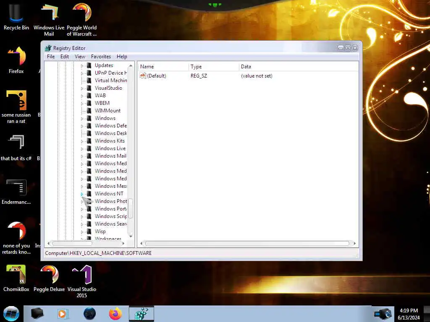The height and width of the screenshot is (322, 430).
Task: Click the tree pane vertical scrollbar thumb
Action: (x=131, y=208)
